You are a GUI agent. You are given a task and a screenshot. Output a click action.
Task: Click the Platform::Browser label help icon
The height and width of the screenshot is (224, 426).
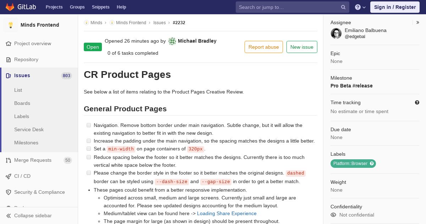[x=372, y=164]
